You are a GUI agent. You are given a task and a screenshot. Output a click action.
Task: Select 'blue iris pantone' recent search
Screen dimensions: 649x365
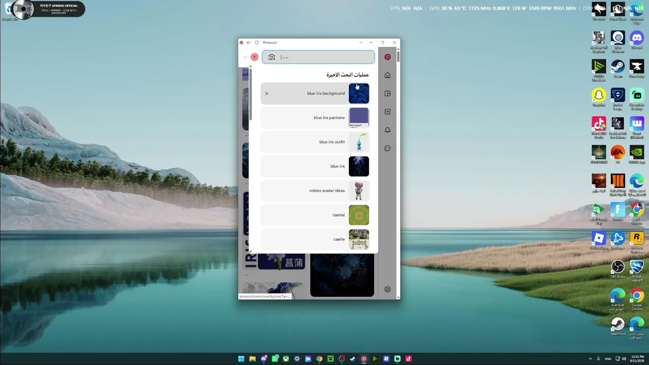tap(315, 118)
